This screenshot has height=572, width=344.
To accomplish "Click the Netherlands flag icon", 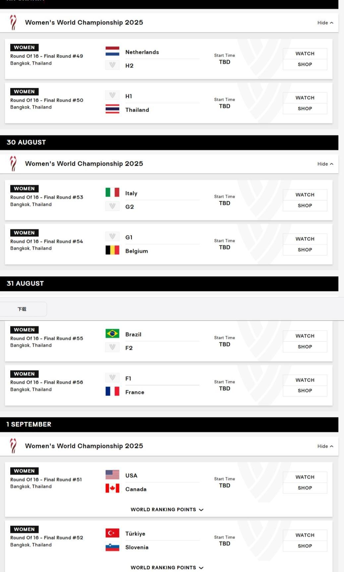I will (x=112, y=51).
